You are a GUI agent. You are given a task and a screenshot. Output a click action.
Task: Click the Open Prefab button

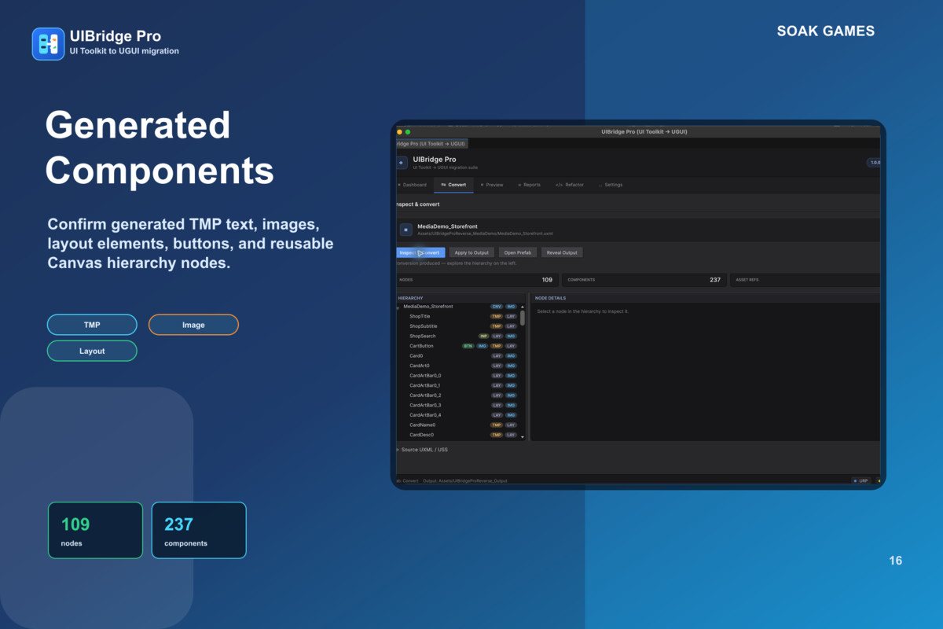[518, 252]
